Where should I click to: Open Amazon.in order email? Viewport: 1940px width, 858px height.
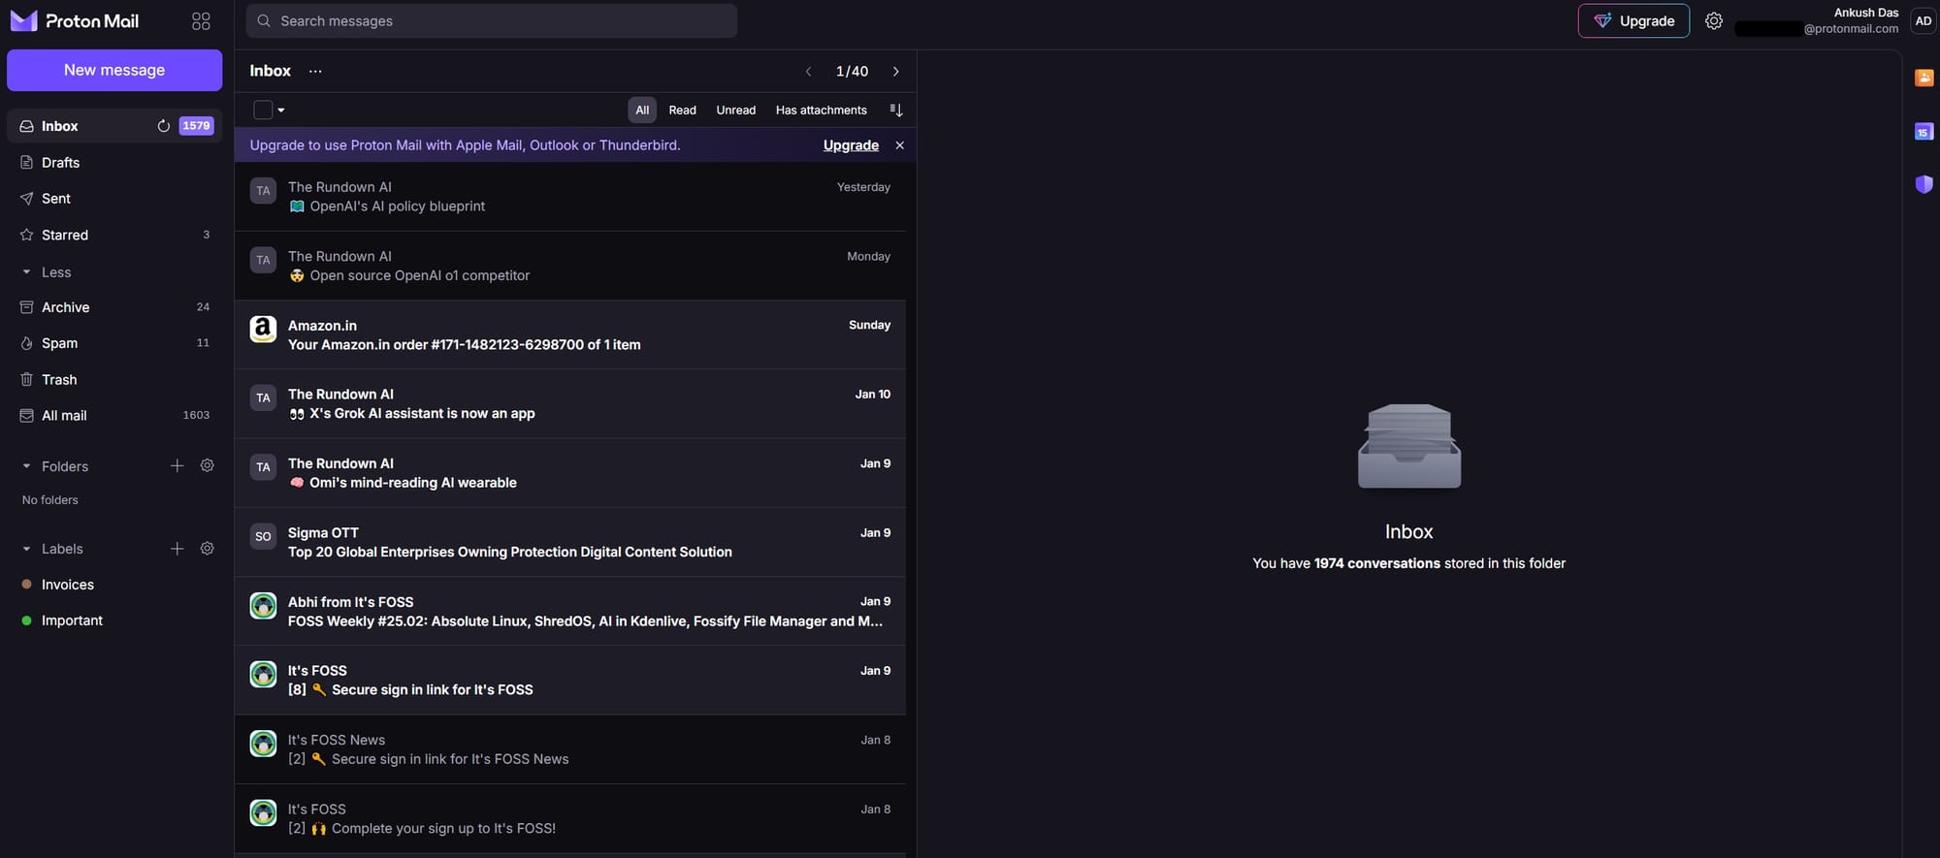(x=570, y=334)
